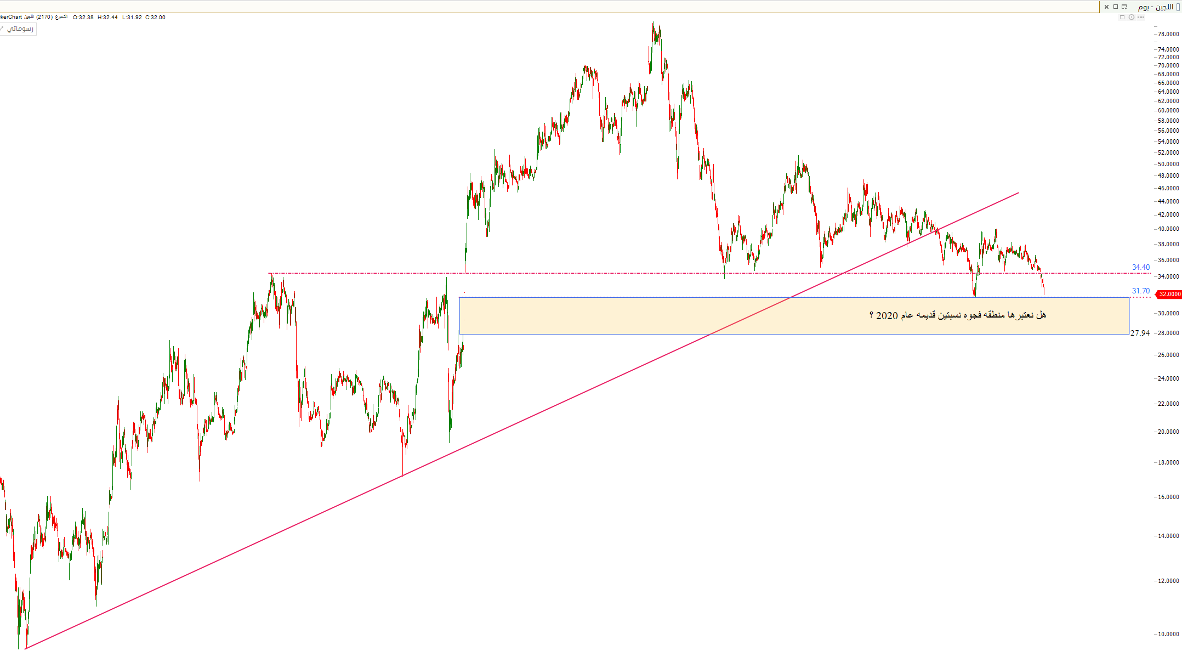Click the red 32.0000 current price tag

(1169, 295)
